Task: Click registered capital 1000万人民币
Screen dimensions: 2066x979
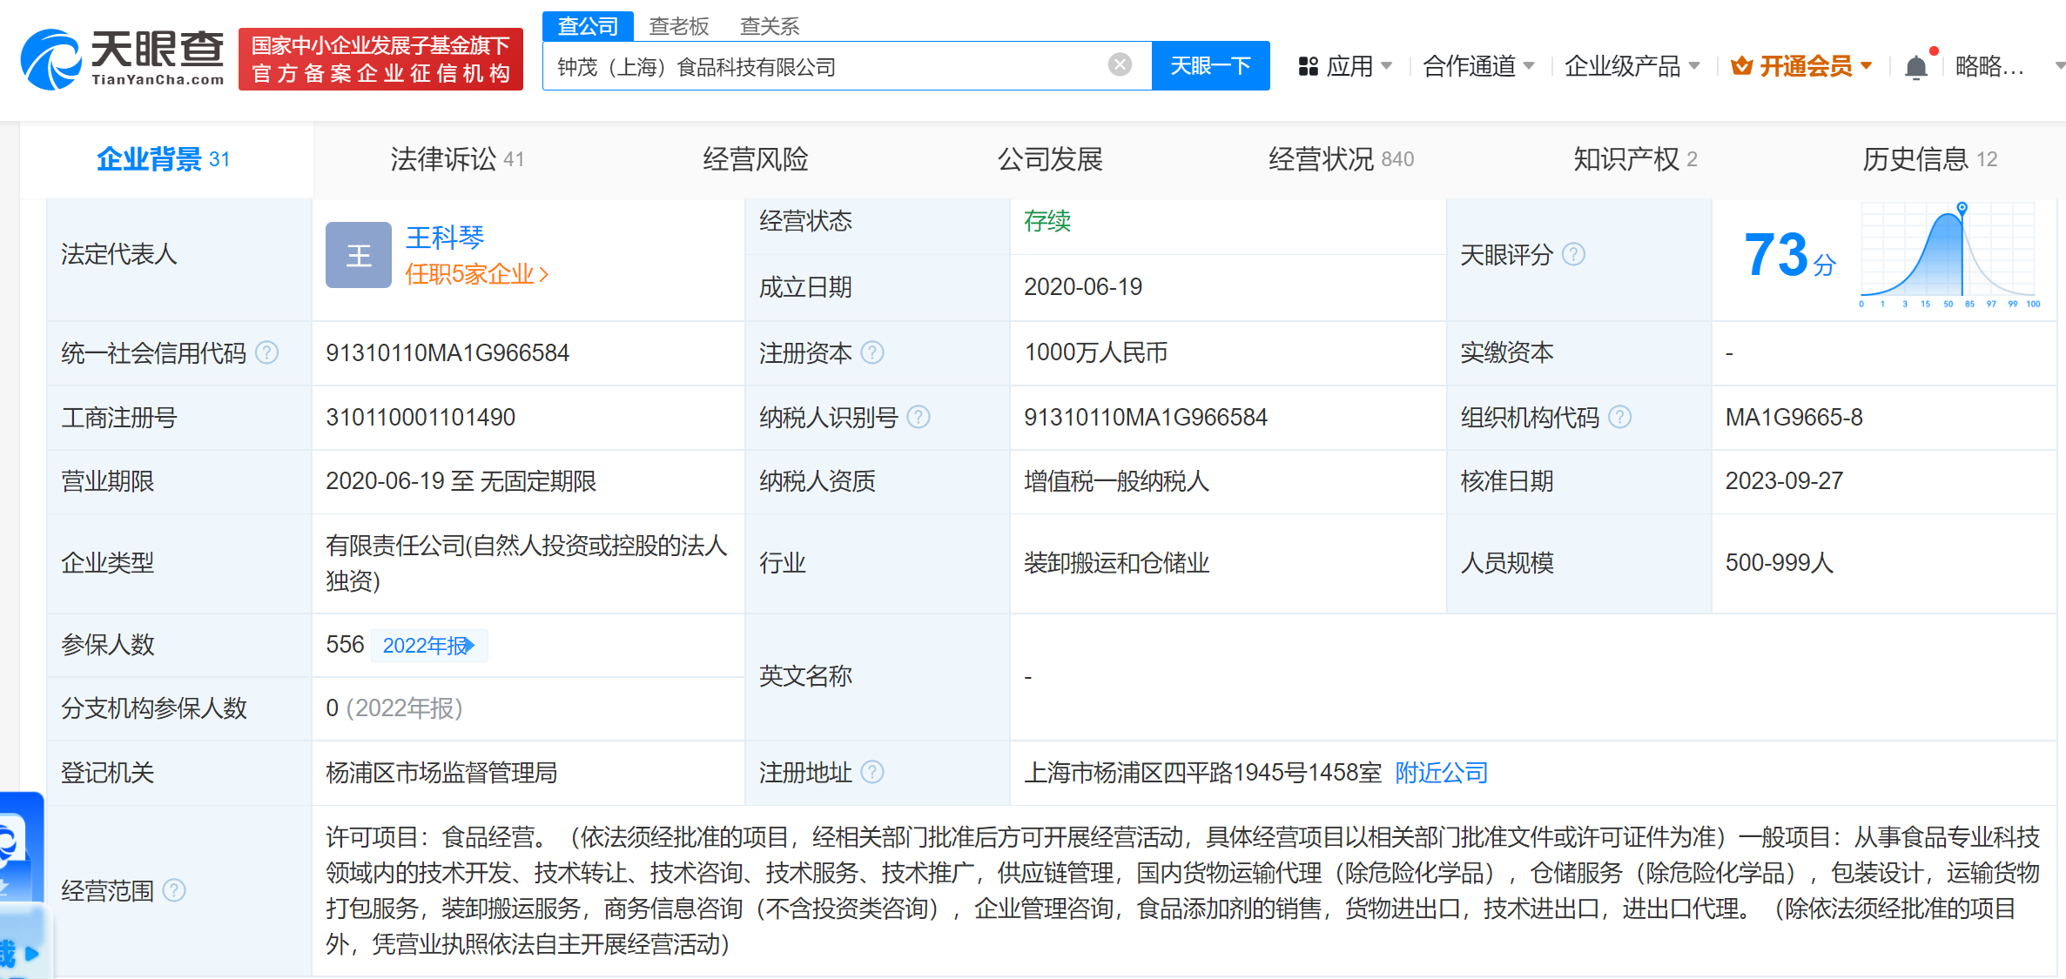Action: pos(1096,352)
